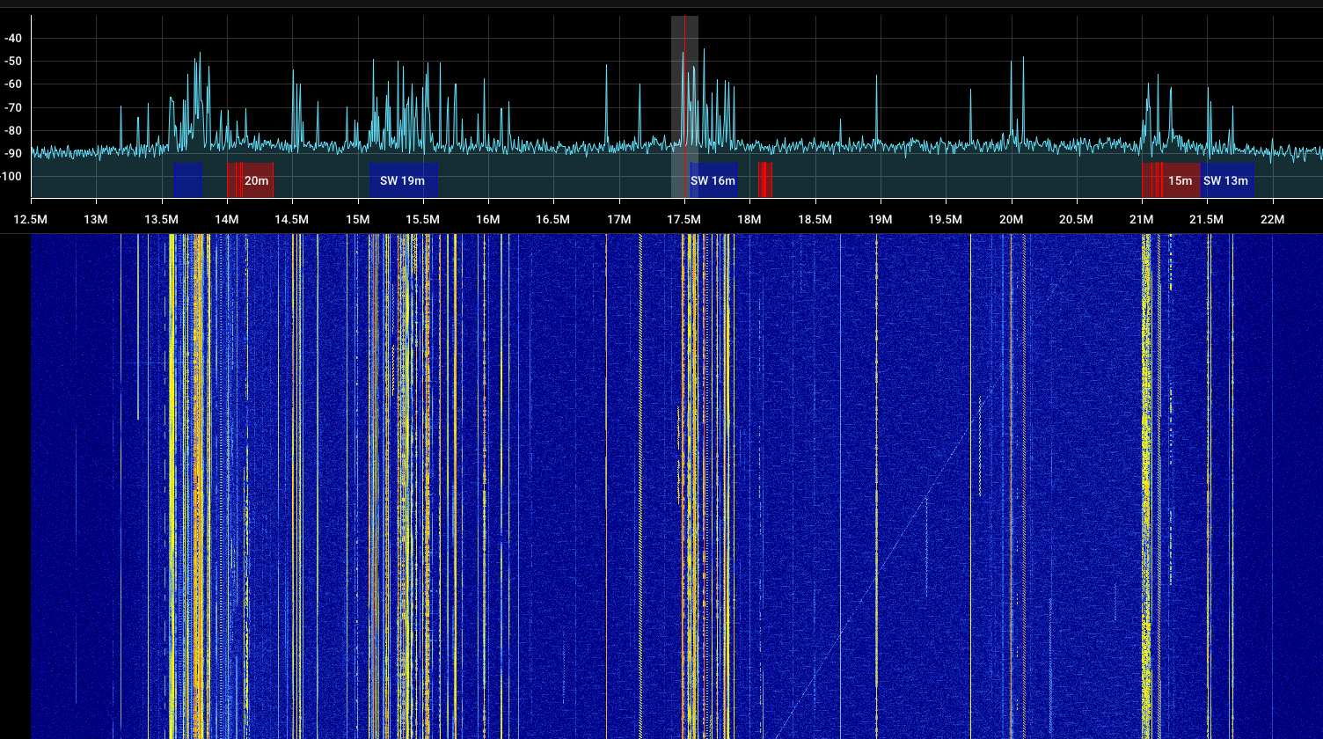Click the -50 dB scale label
1323x739 pixels.
tap(14, 62)
